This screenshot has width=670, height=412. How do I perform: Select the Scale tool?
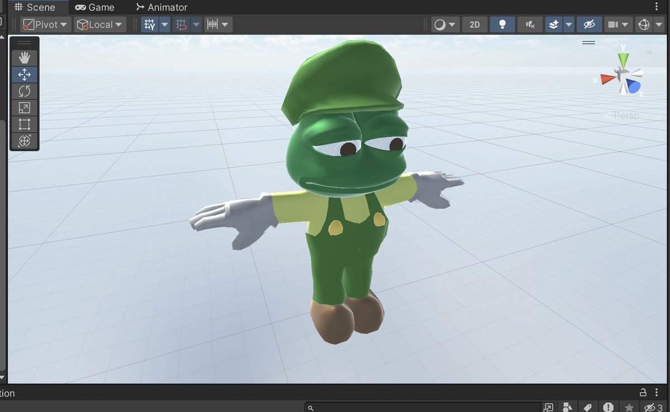tap(25, 108)
